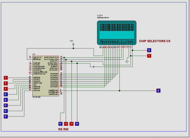Toggle logic state wired to RB5/PGM pin 38
The height and width of the screenshot is (138, 190).
pos(6,105)
